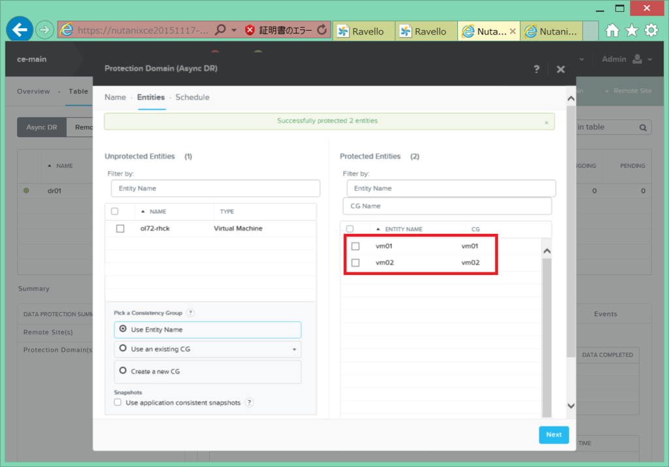The width and height of the screenshot is (669, 467).
Task: Click ol72-rhck in unprotected list
Action: click(155, 229)
